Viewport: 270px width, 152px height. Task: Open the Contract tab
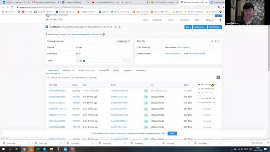click(103, 71)
